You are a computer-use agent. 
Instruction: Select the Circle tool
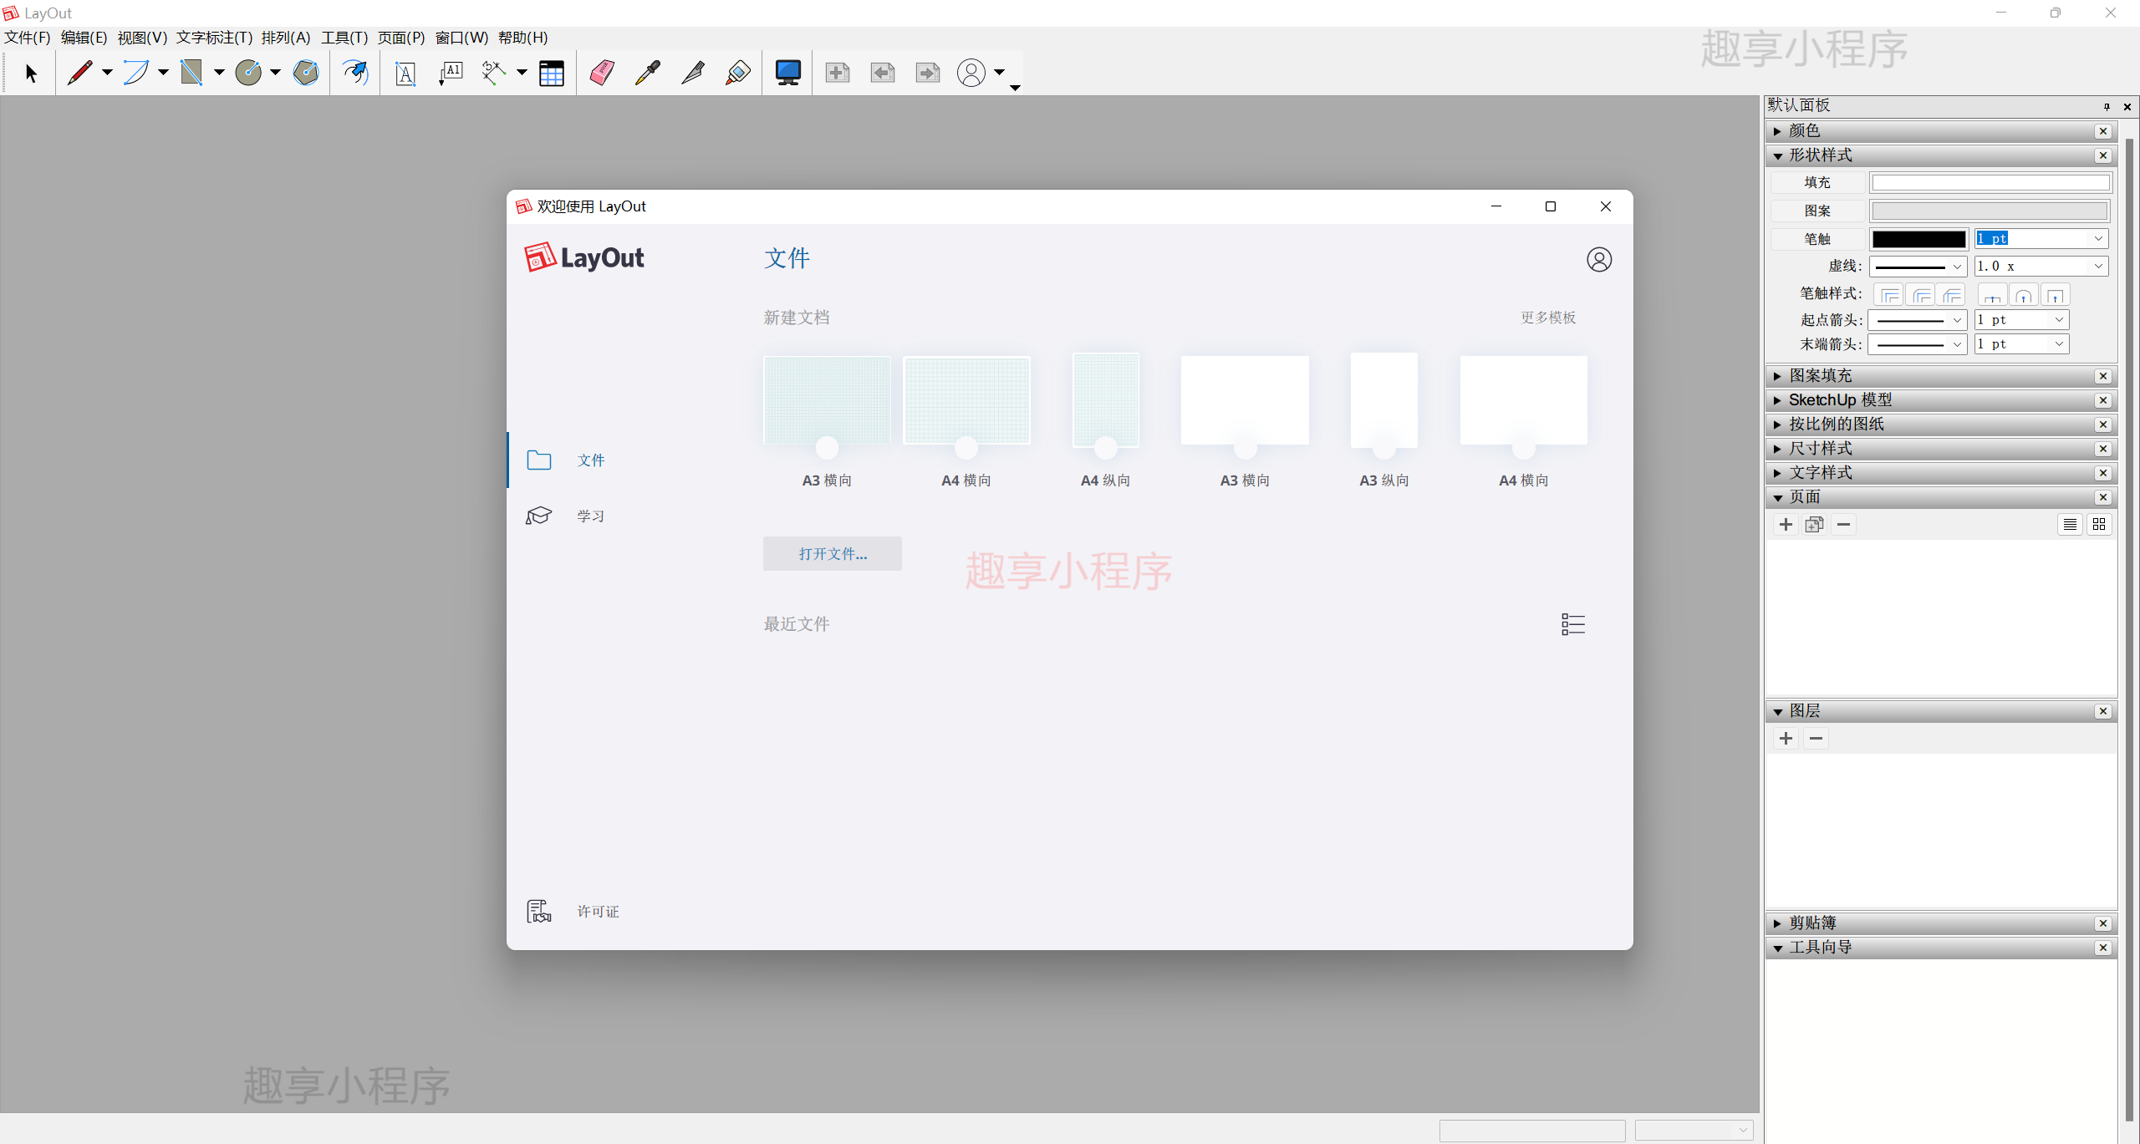coord(248,73)
